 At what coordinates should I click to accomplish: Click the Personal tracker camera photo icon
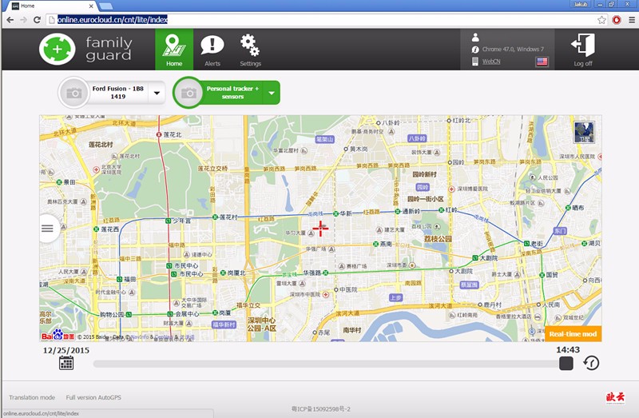pyautogui.click(x=189, y=93)
